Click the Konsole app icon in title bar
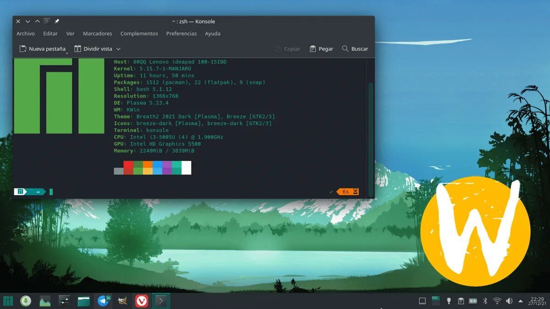The image size is (550, 309). [47, 21]
